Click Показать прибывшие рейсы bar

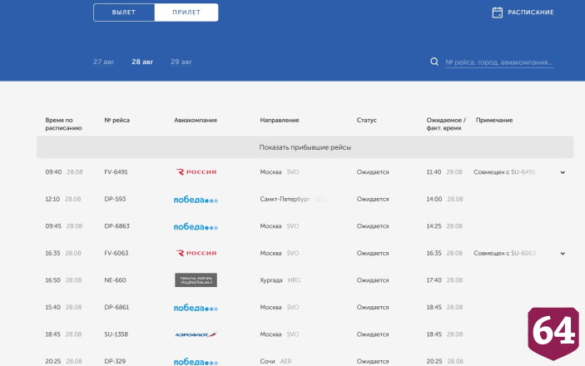(305, 147)
